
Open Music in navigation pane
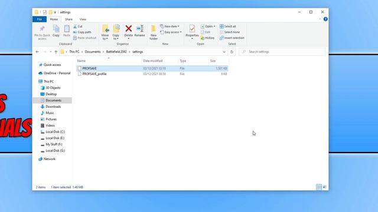tap(50, 113)
